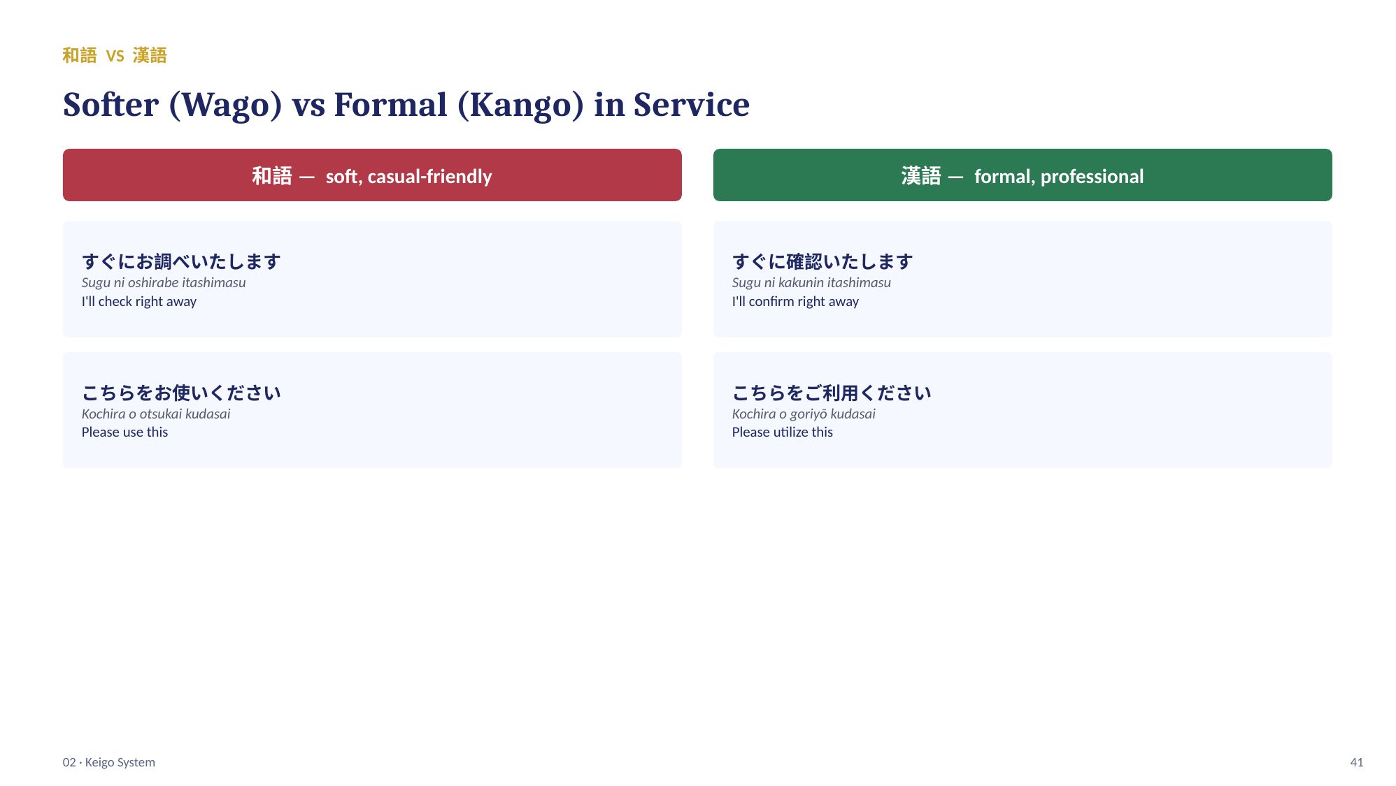Click the green '漢語 — formal, professional' header
The width and height of the screenshot is (1396, 786).
pos(1023,175)
